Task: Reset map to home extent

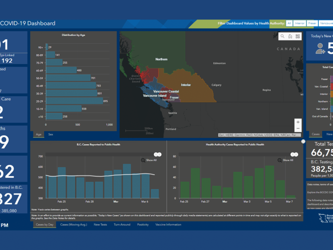Action: point(290,36)
